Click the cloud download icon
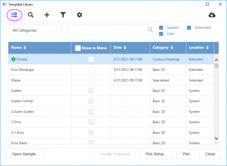The width and height of the screenshot is (227, 166). [x=212, y=15]
